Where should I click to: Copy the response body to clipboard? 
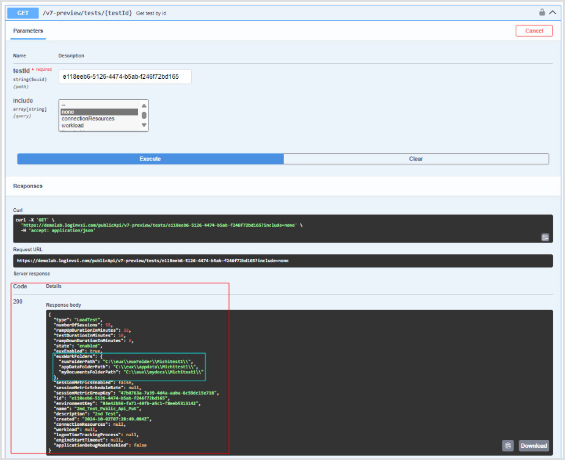(x=508, y=445)
